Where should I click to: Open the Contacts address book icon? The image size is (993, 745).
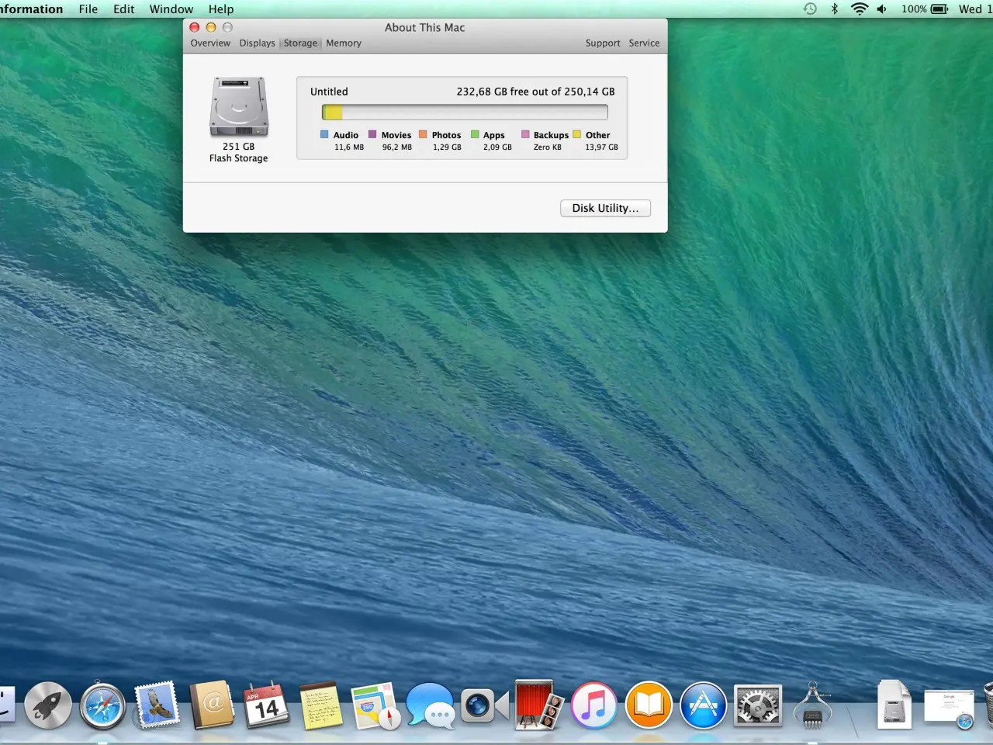211,705
